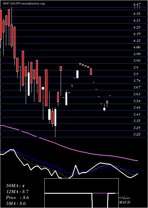Viewport: 148px width, 208px height.
Task: Click the 3.28 price level label
Action: click(x=137, y=127)
